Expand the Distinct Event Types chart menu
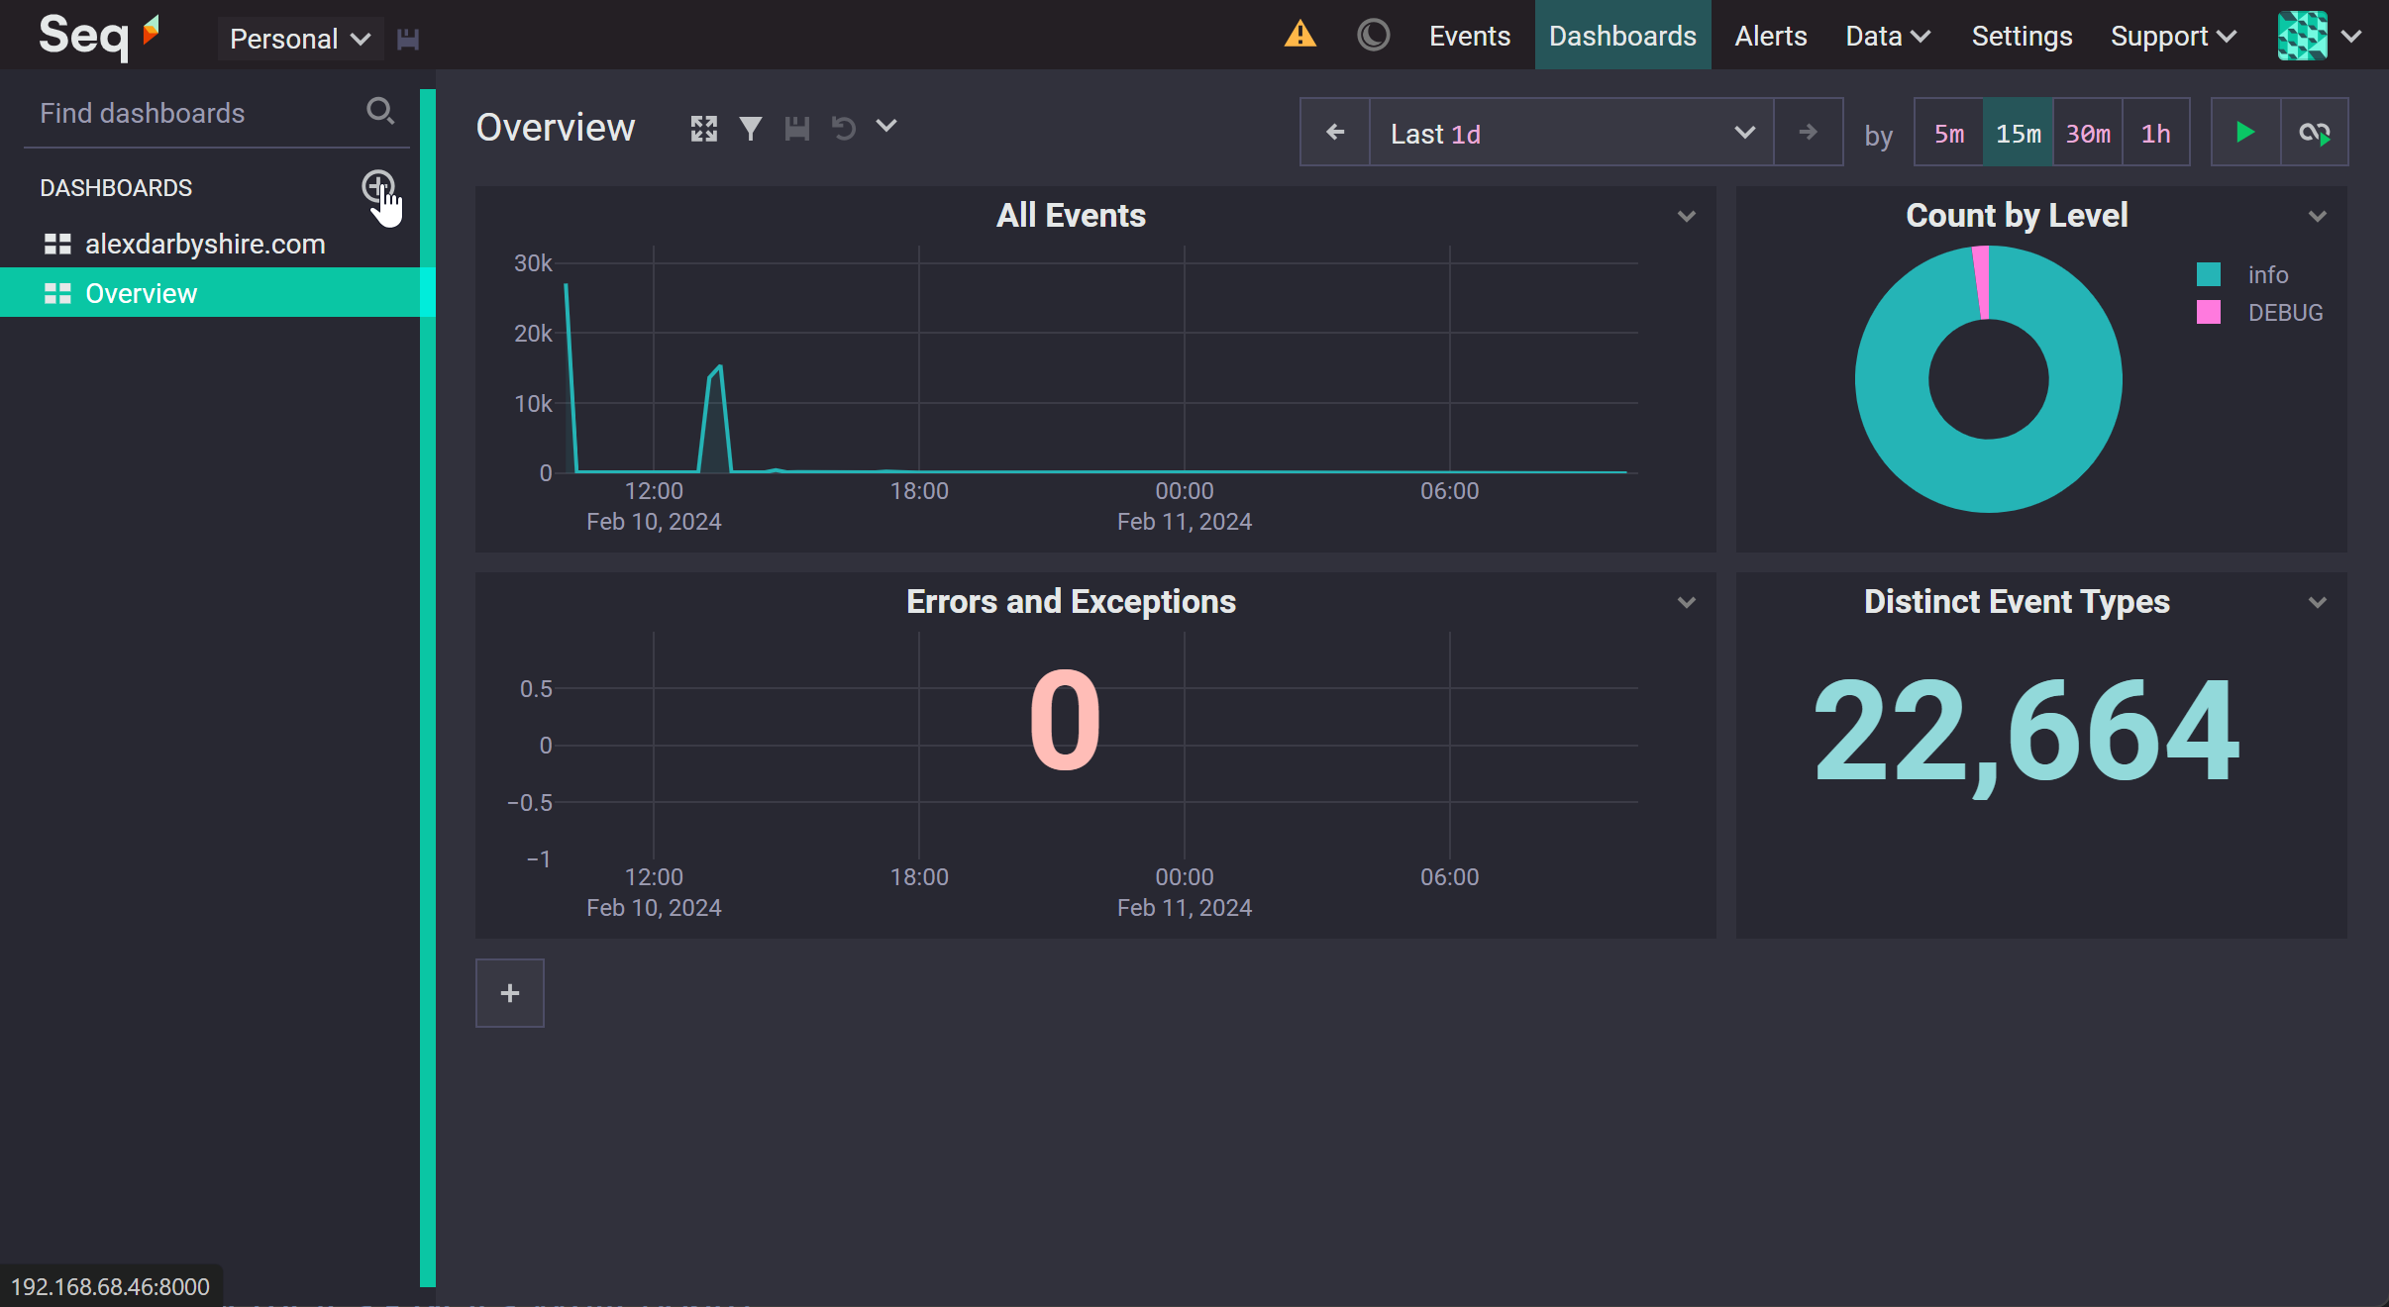The image size is (2389, 1307). [2317, 602]
